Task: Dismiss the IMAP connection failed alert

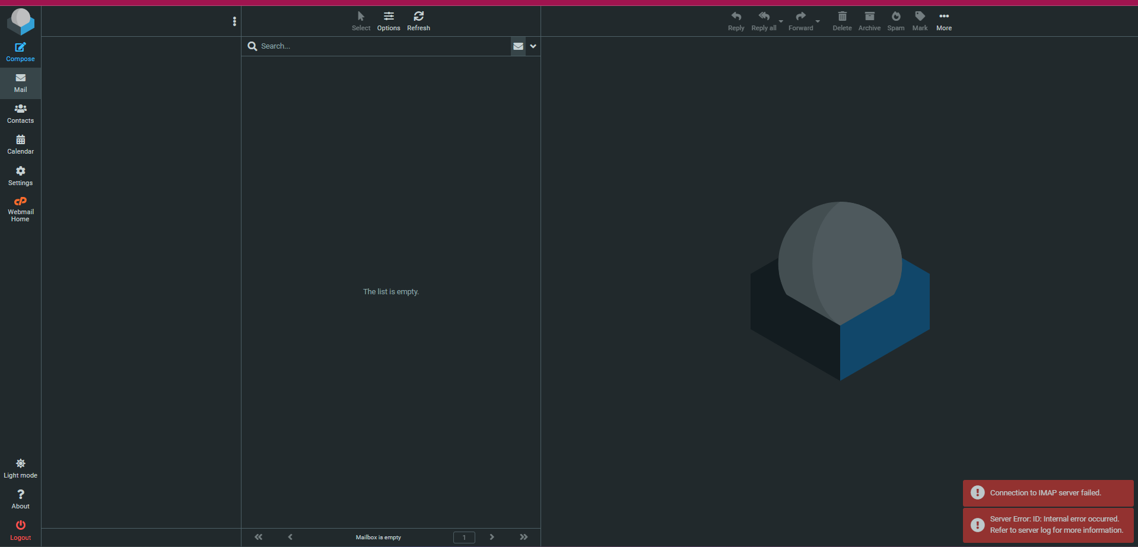Action: 1047,493
